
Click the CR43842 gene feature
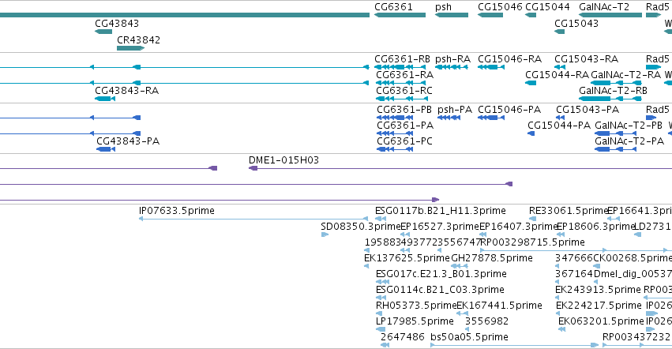(131, 48)
